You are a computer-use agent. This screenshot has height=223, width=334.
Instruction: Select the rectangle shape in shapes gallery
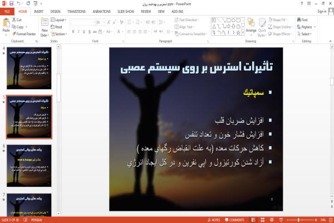click(x=229, y=20)
